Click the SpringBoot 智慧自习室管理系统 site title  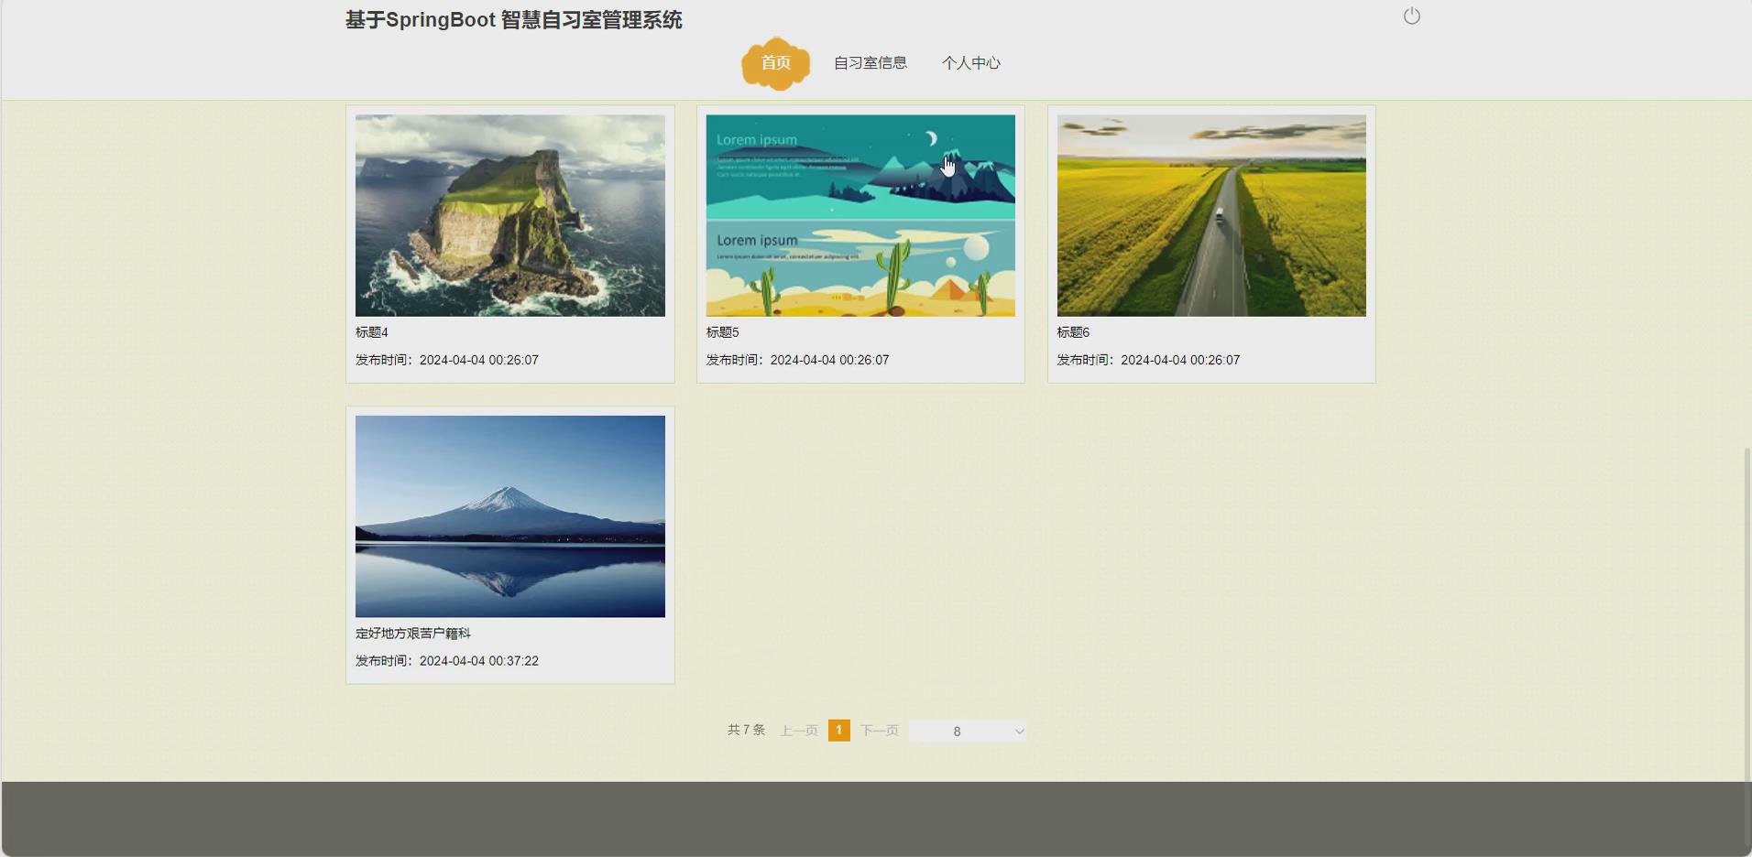[x=513, y=19]
